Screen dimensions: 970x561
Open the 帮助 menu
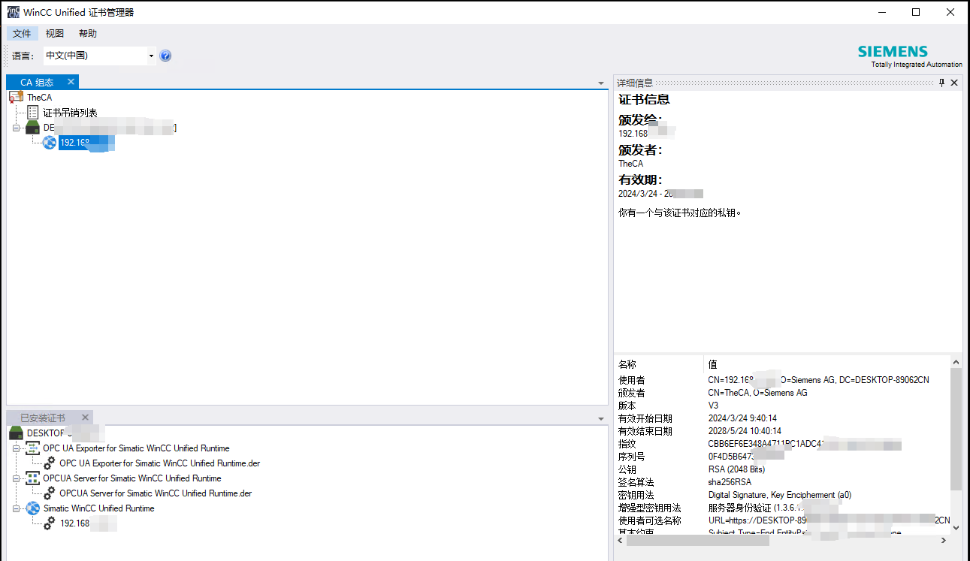pos(88,34)
